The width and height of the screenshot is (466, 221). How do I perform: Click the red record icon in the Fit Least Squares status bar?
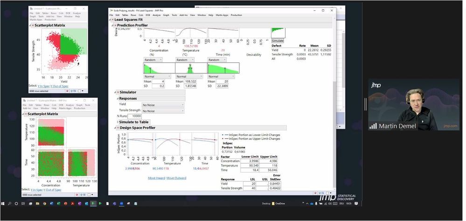pyautogui.click(x=315, y=193)
